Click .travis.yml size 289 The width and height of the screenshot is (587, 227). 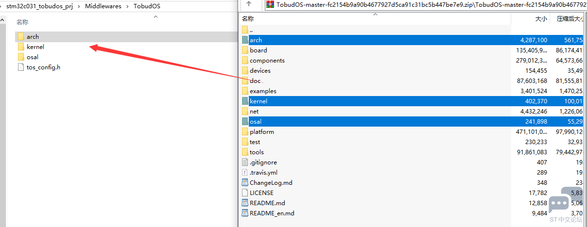pos(542,172)
